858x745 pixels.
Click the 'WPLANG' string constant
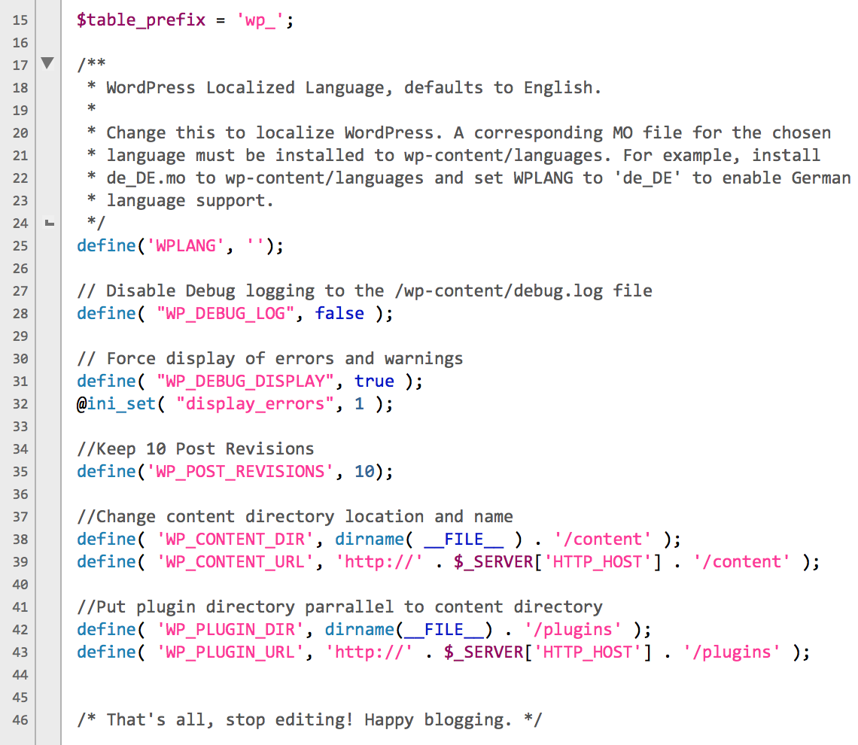186,245
